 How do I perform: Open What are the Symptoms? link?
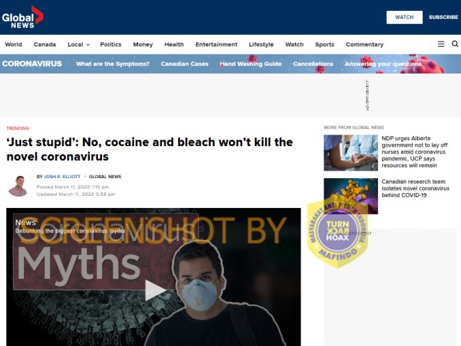(113, 64)
